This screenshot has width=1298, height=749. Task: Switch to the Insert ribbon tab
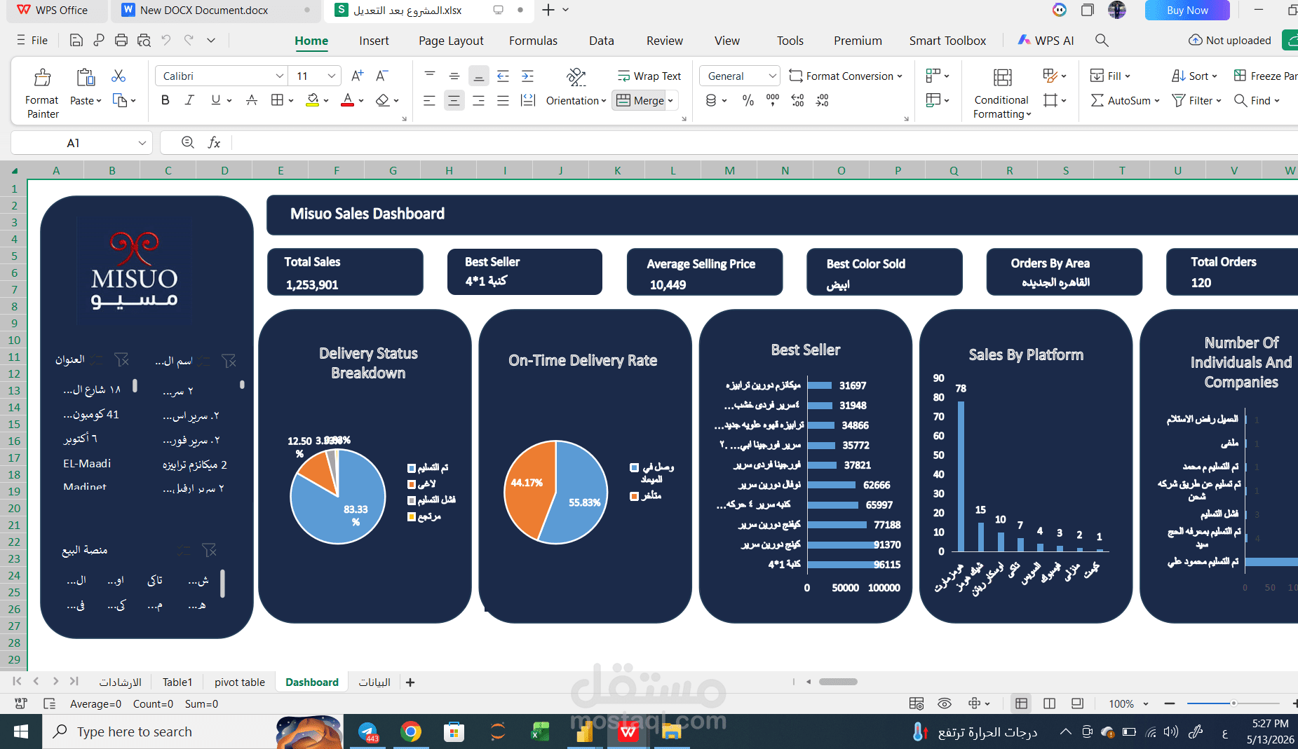tap(374, 41)
